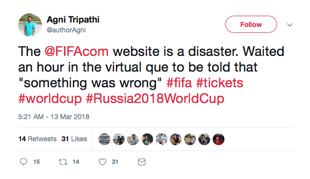Viewport: 310px width, 179px height.
Task: Open Agni Tripathi's profile picture
Action: (30, 25)
